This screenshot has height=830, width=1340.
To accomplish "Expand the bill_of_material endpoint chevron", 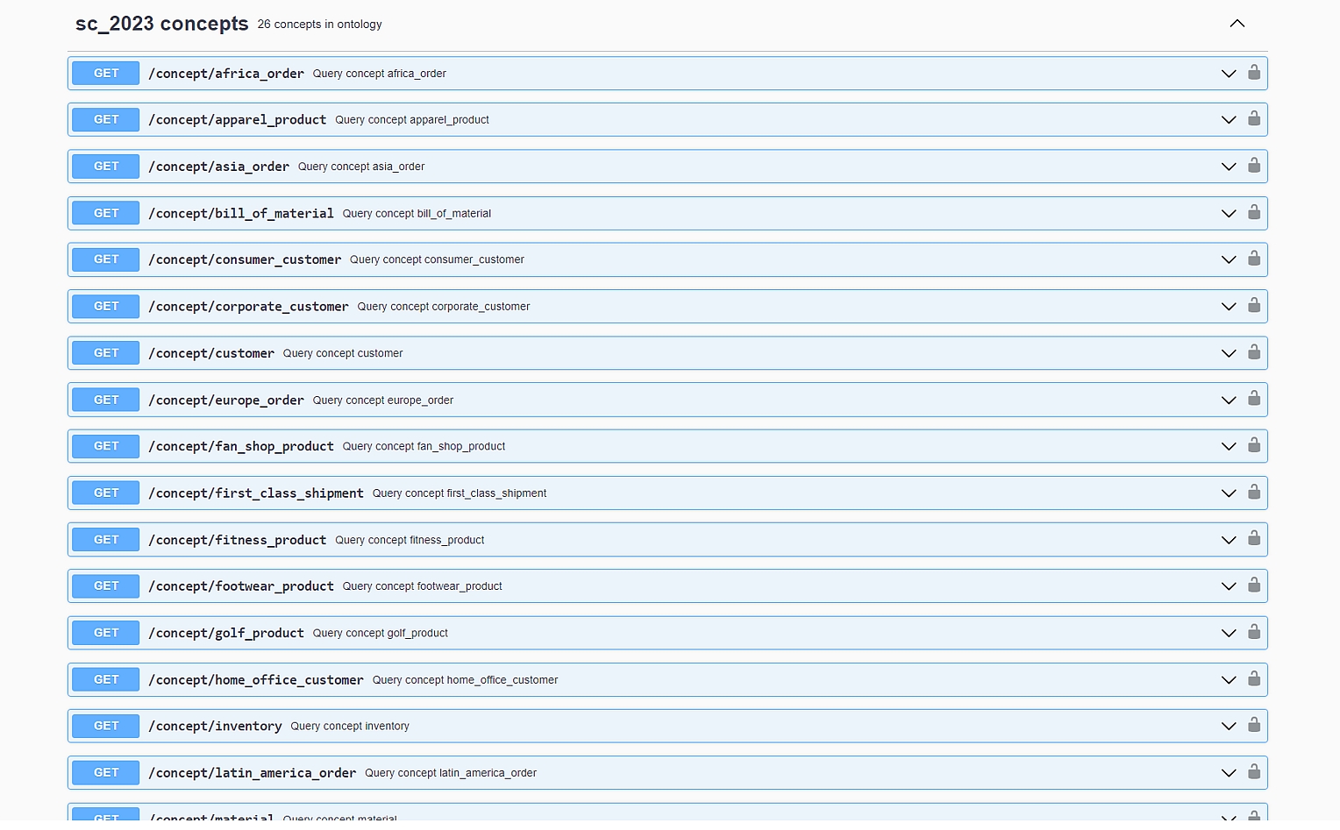I will 1229,214.
